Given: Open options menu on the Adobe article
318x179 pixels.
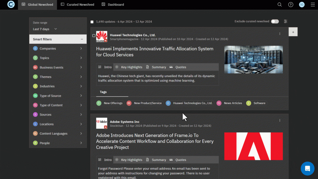Looking at the screenshot, I should pos(279,120).
